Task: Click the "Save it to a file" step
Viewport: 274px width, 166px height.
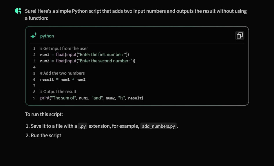Action: [54, 126]
